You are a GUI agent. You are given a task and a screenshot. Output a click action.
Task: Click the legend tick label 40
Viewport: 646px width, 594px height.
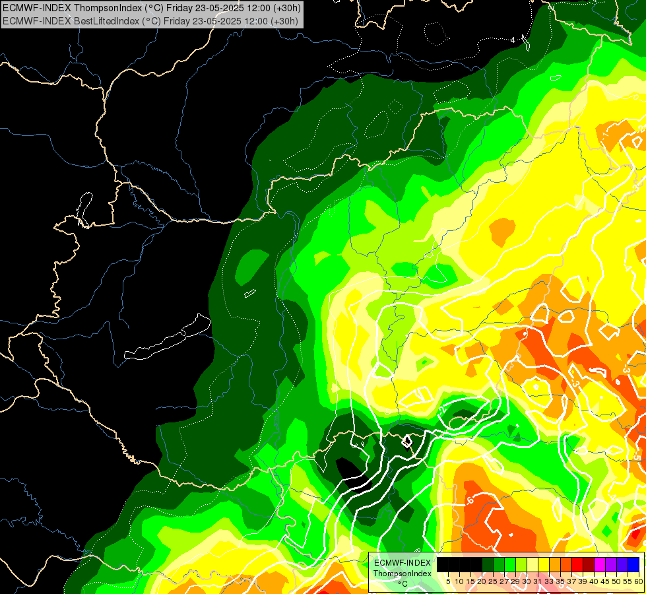pyautogui.click(x=594, y=581)
